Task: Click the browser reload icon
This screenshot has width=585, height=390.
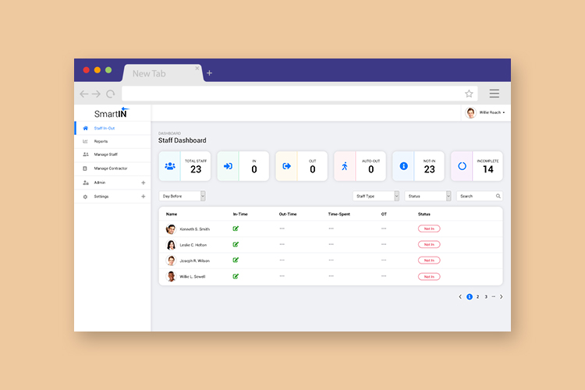Action: (111, 94)
